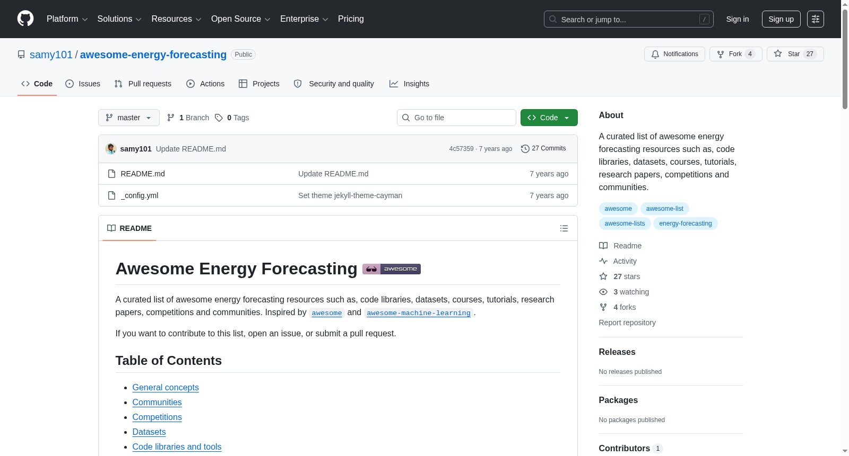Follow the General concepts contents link
Image resolution: width=849 pixels, height=456 pixels.
(166, 388)
